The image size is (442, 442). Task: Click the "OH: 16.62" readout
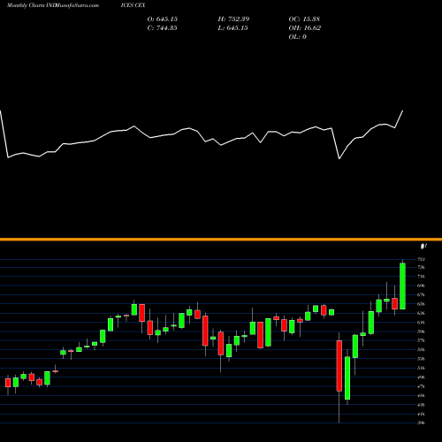305,28
